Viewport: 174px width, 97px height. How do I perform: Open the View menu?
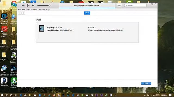[x=28, y=10]
